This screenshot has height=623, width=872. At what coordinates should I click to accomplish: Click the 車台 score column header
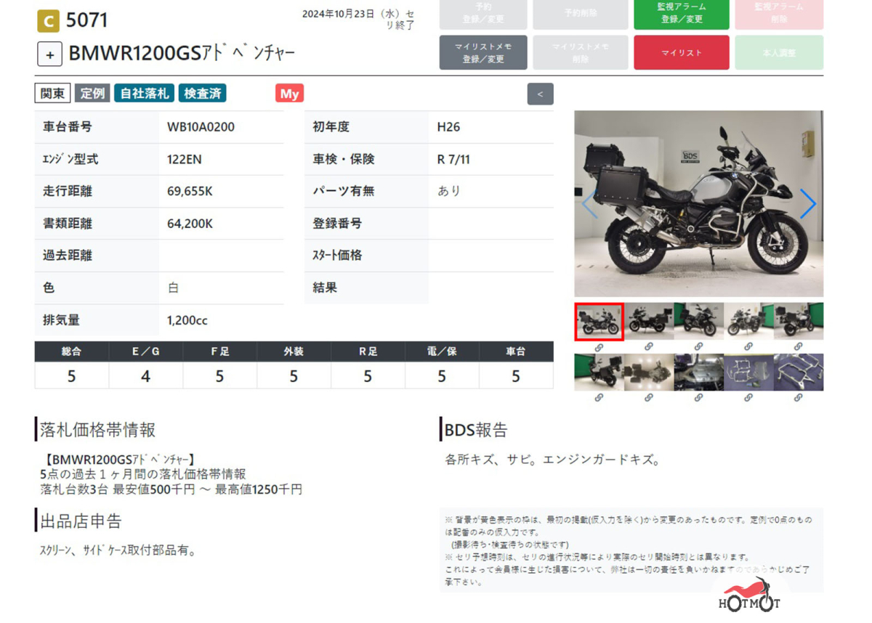click(x=516, y=351)
